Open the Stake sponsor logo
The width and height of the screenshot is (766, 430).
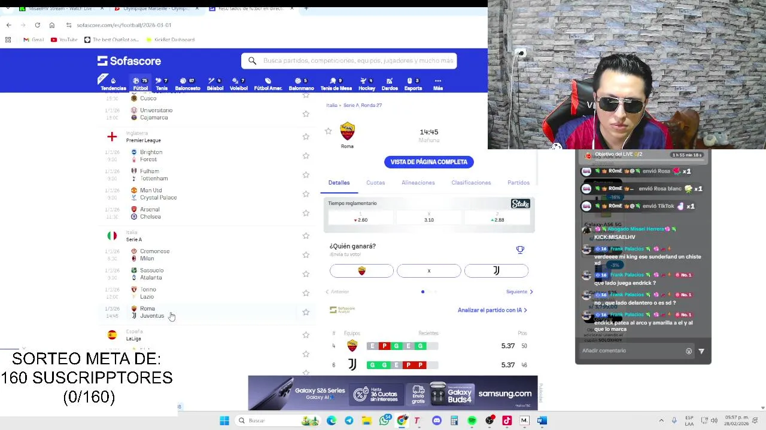(521, 204)
